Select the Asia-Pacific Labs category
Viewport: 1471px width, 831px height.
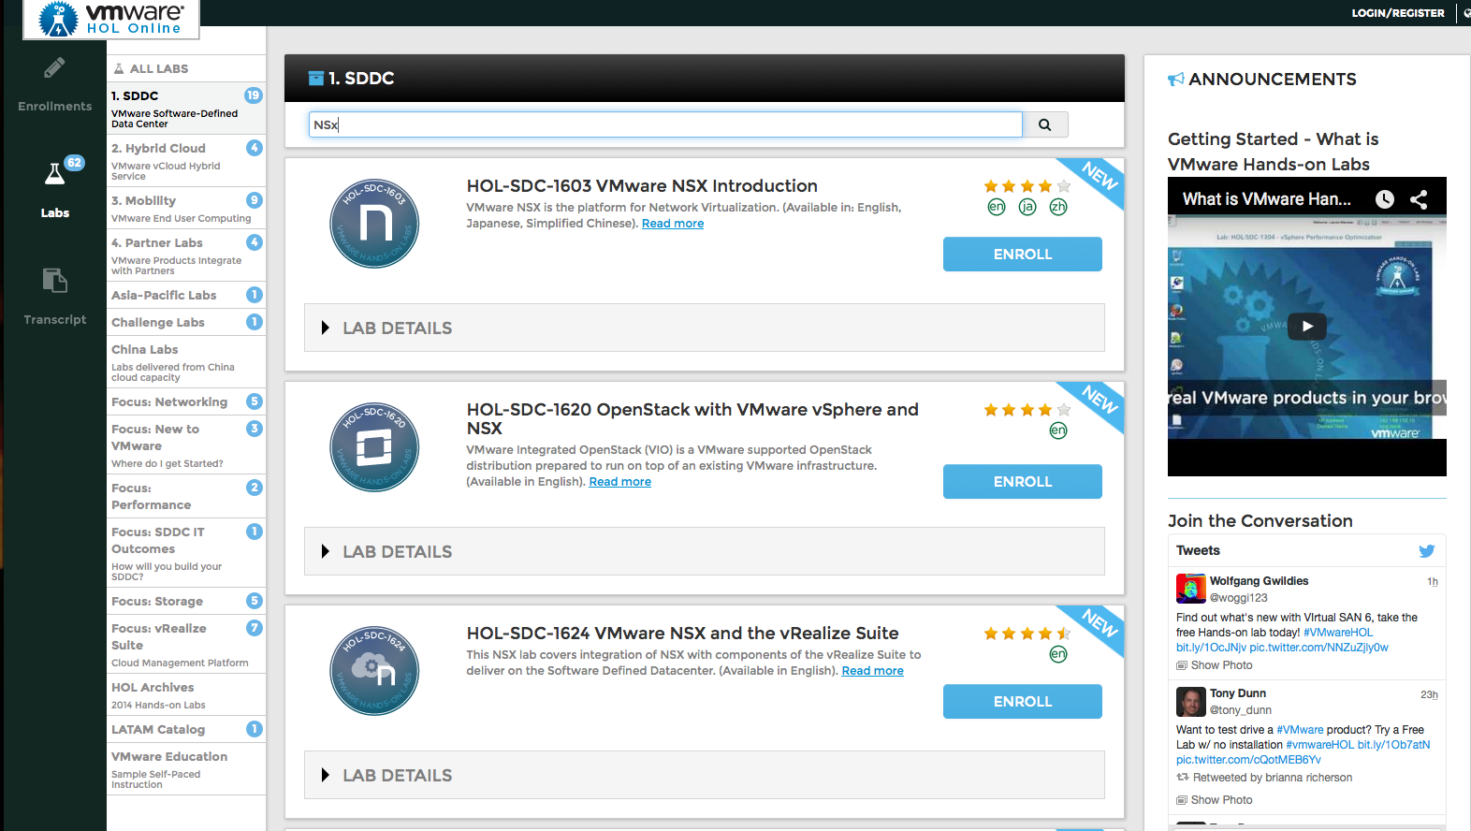(x=186, y=295)
